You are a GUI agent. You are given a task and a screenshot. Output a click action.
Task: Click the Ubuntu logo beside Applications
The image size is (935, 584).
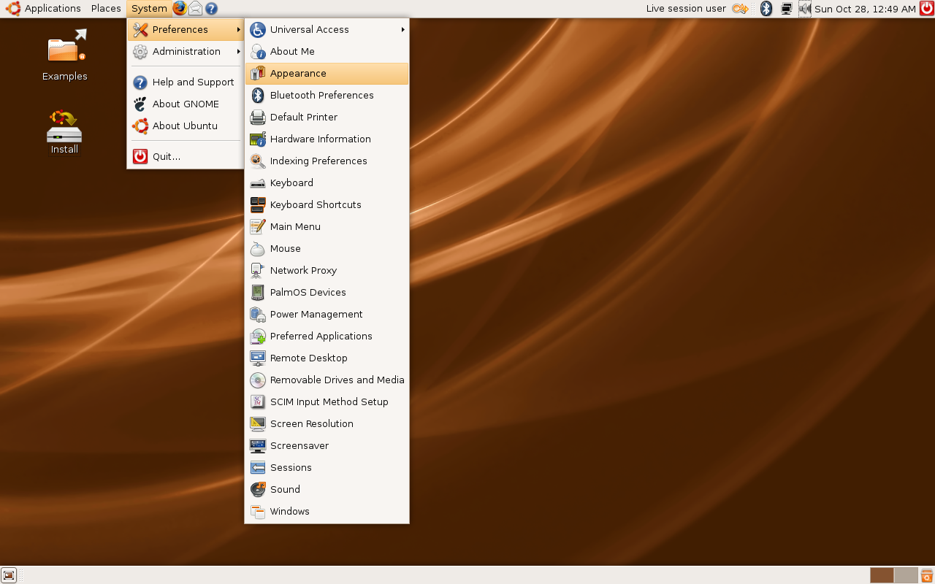coord(13,9)
